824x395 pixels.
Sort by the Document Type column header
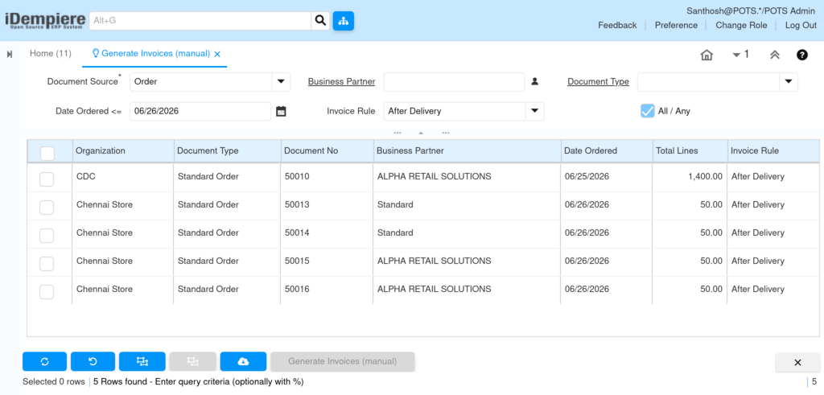click(228, 150)
